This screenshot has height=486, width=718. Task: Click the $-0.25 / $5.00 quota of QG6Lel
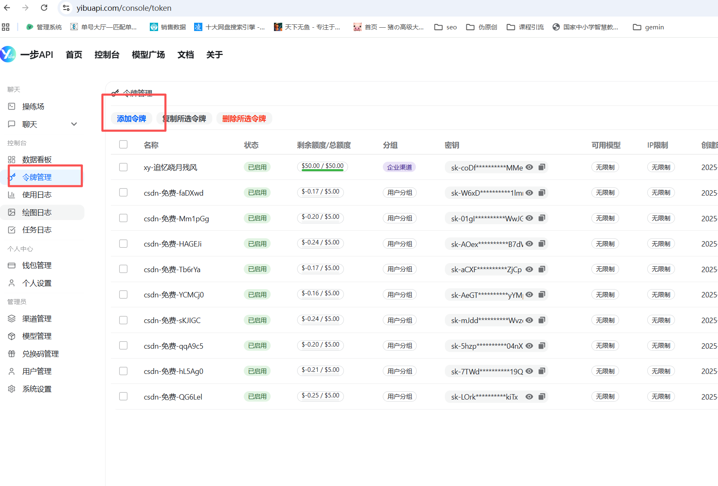point(320,396)
